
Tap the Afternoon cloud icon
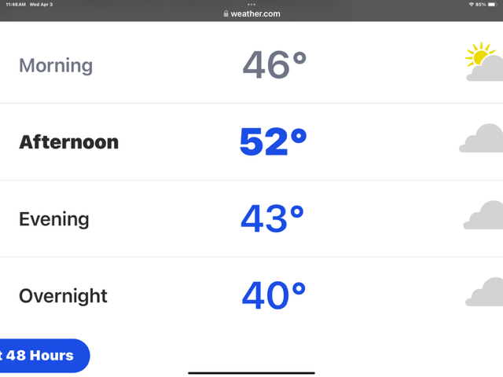[x=481, y=138]
